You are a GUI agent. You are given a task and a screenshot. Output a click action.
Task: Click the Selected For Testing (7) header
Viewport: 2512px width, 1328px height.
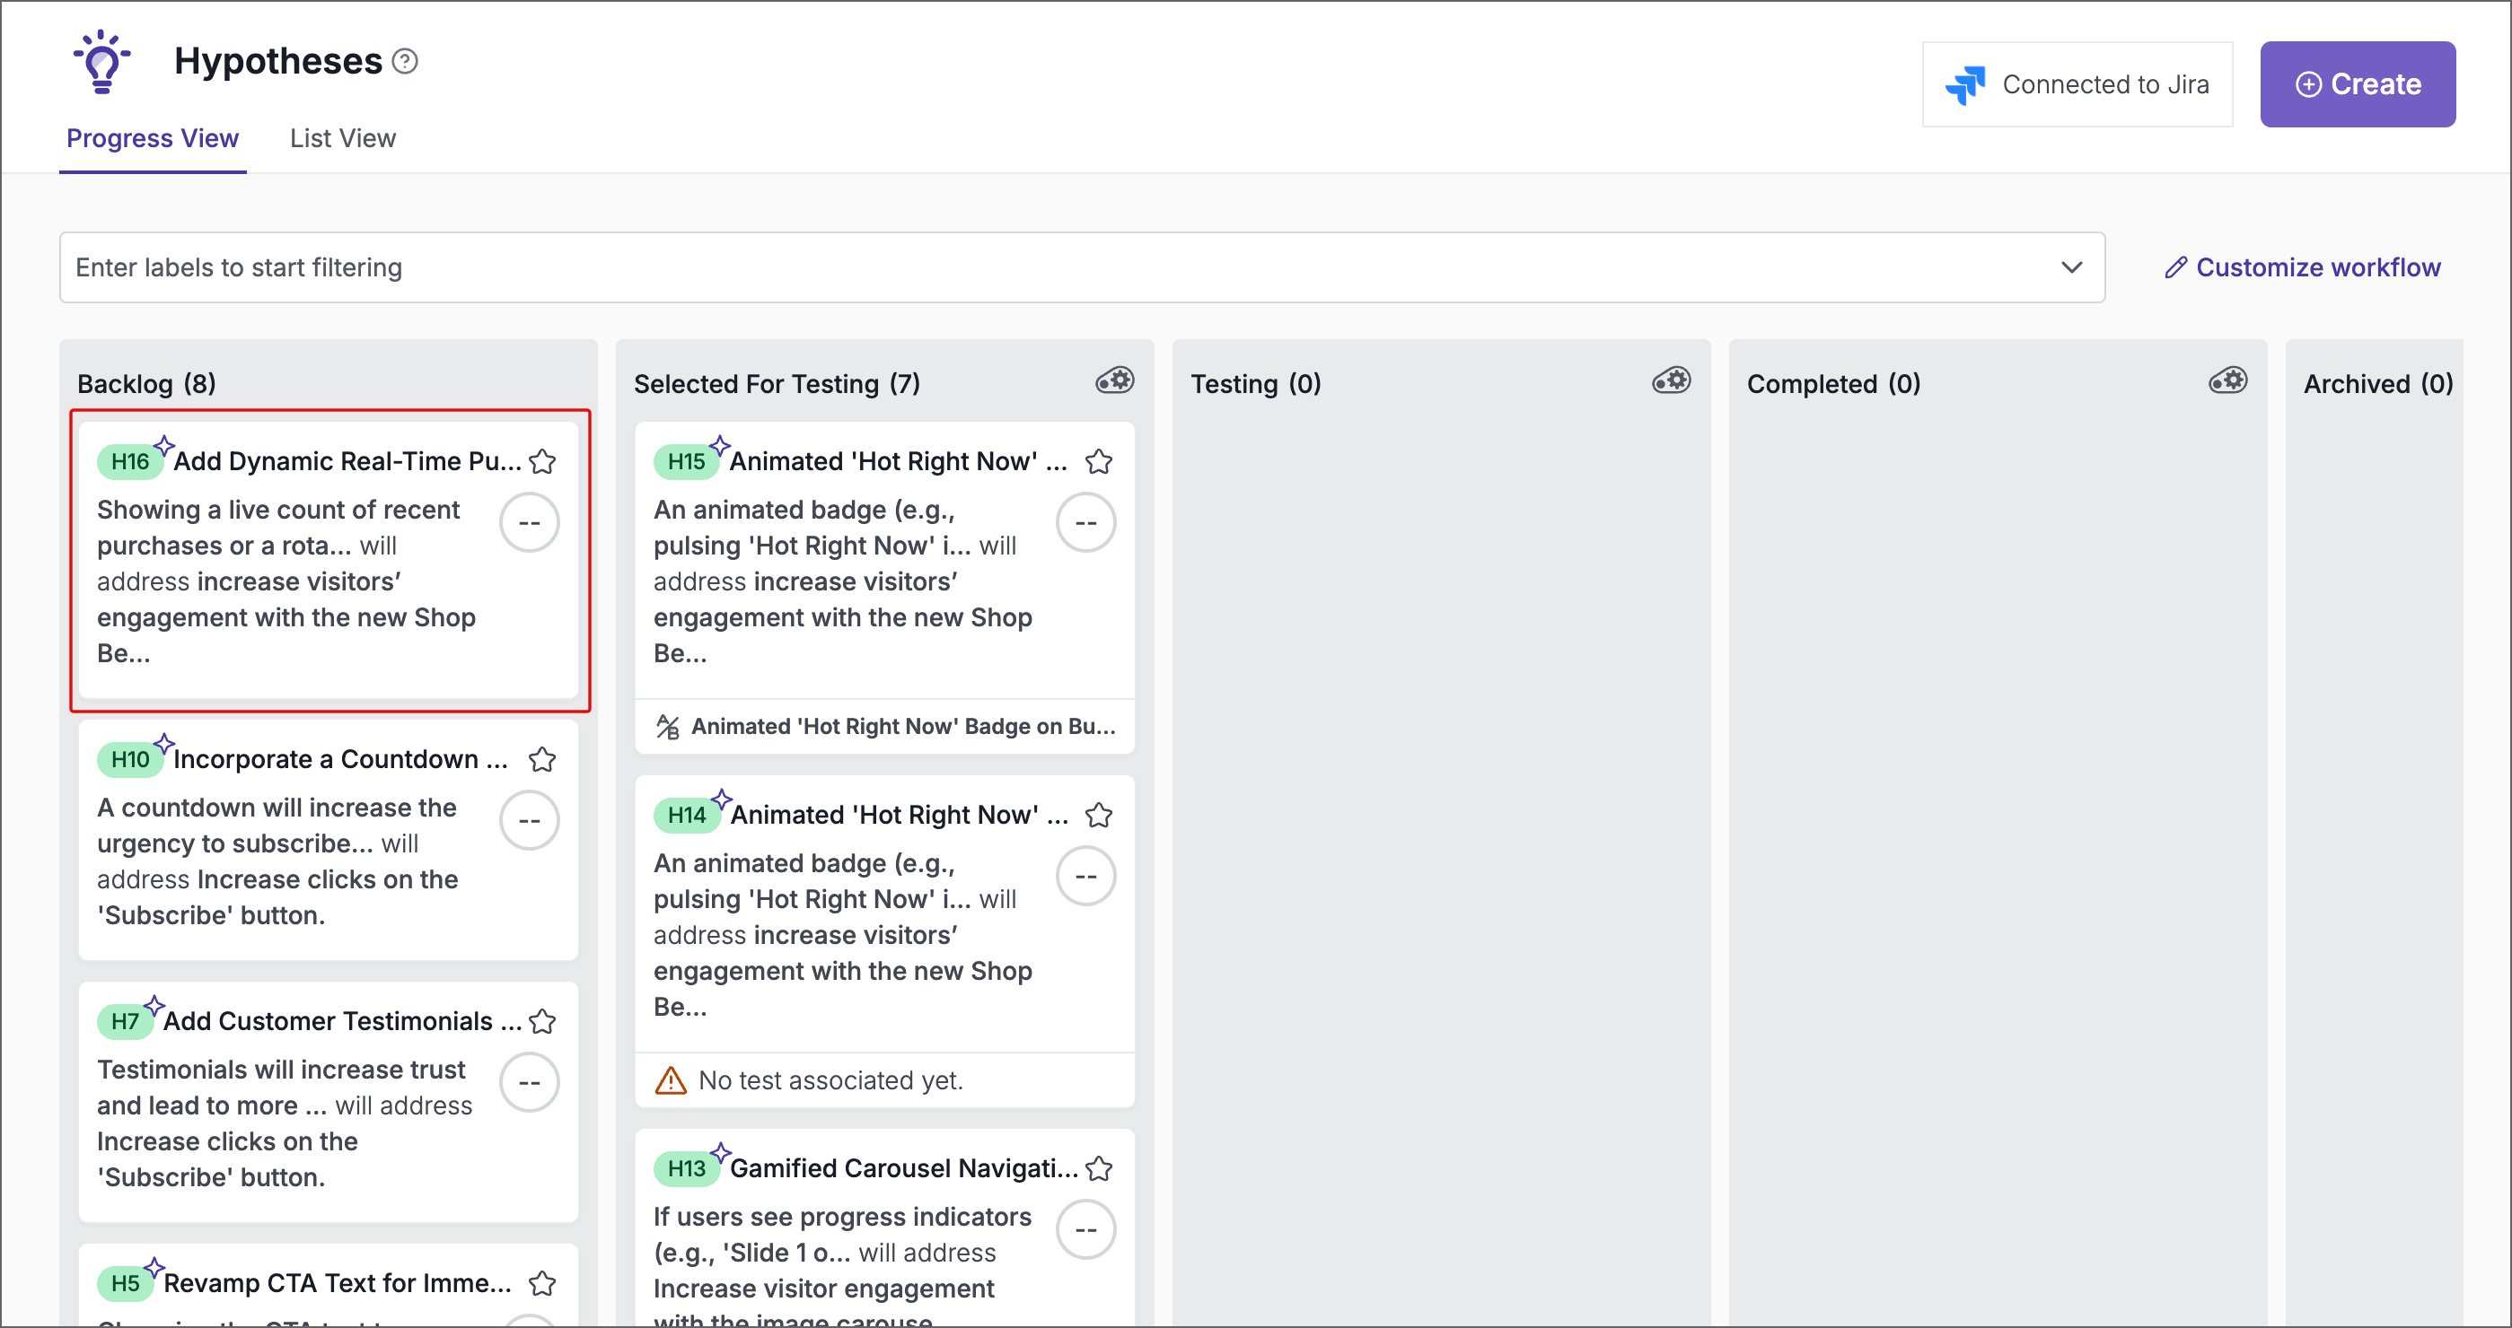777,384
